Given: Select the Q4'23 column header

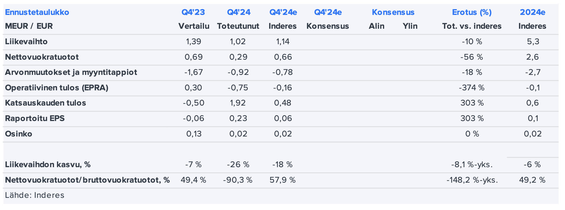Looking at the screenshot, I should [193, 12].
